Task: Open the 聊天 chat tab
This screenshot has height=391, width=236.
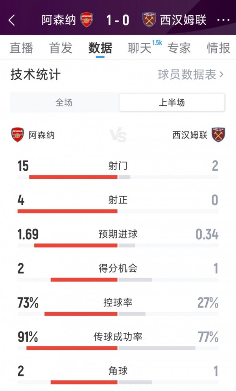Action: click(140, 48)
